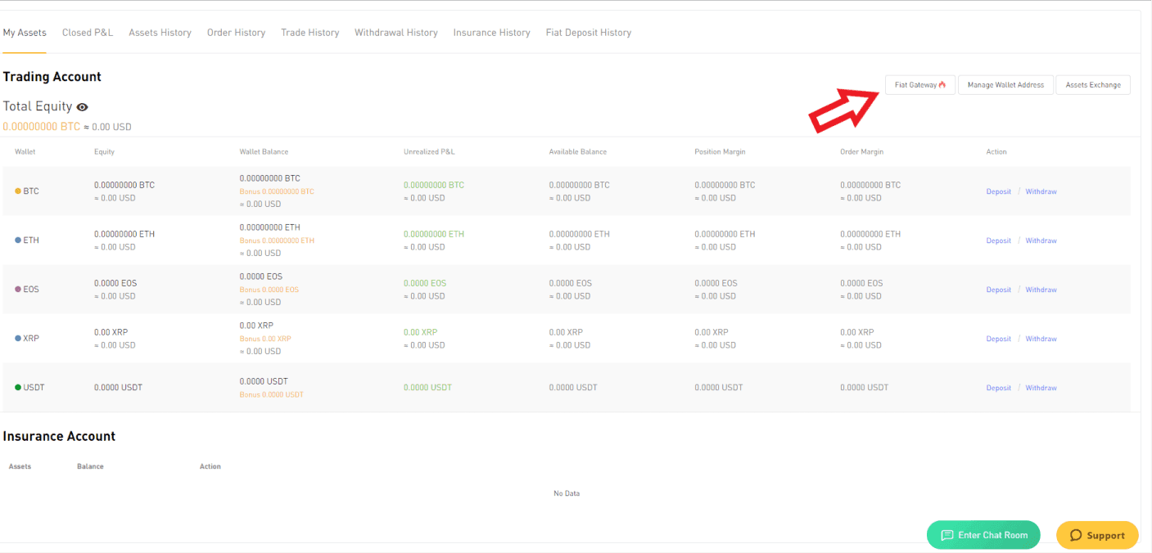Viewport: 1152px width, 553px height.
Task: Toggle the Total Equity visibility eye icon
Action: (x=82, y=107)
